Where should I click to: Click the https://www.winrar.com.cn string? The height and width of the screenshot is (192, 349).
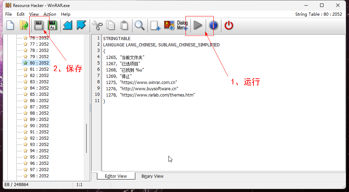(x=149, y=82)
